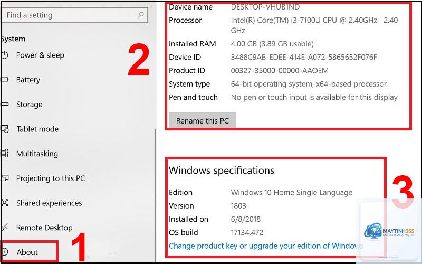Select Product ID 00327-35000-00000-AAOEM
Image resolution: width=422 pixels, height=264 pixels.
click(x=280, y=71)
